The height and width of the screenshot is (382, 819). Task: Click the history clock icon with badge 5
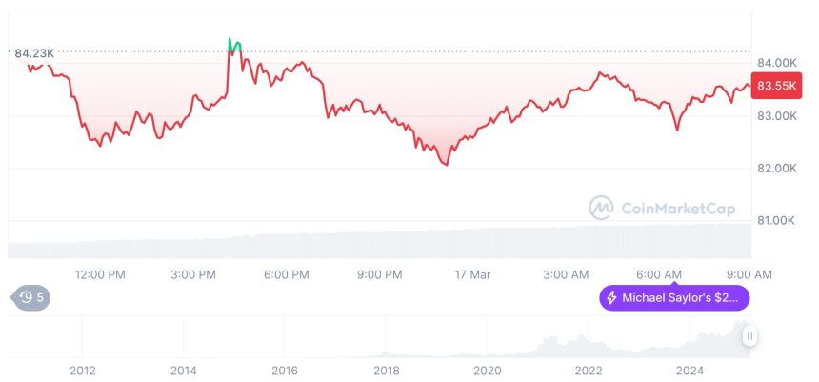click(x=25, y=297)
